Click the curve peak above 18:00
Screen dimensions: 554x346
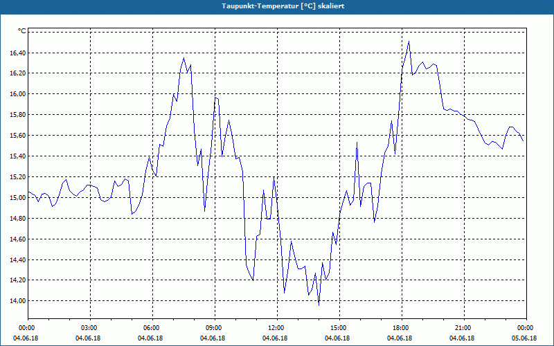[409, 42]
